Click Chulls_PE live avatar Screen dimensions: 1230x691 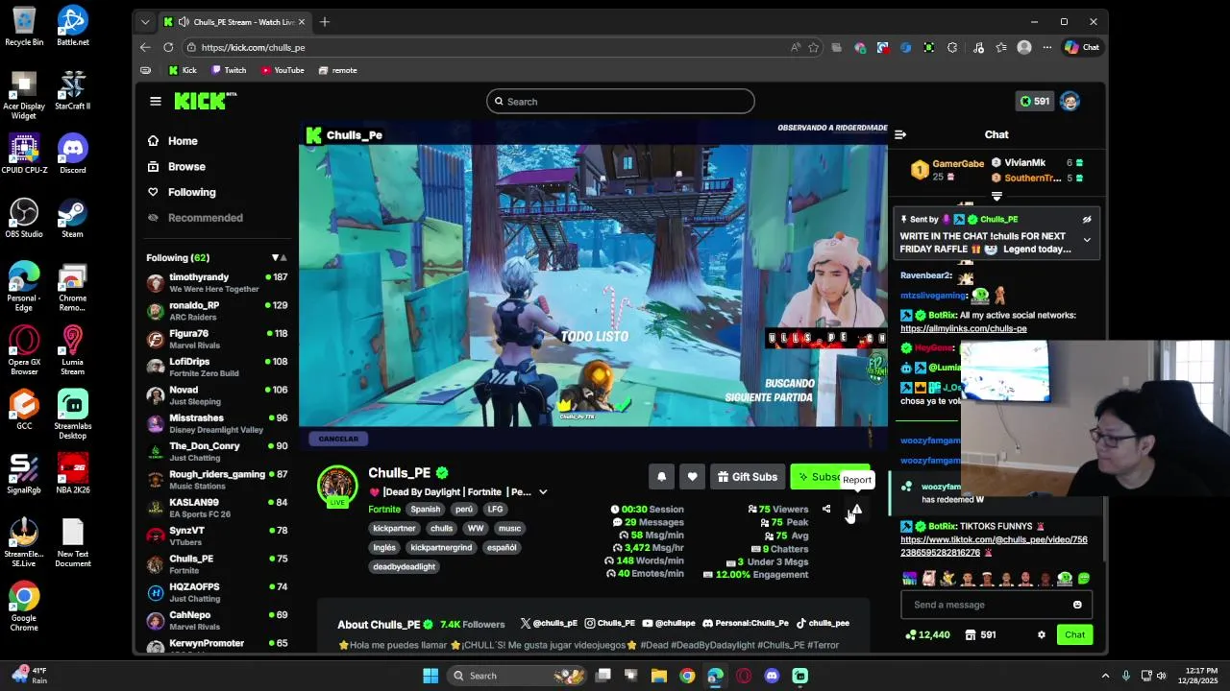(x=337, y=487)
